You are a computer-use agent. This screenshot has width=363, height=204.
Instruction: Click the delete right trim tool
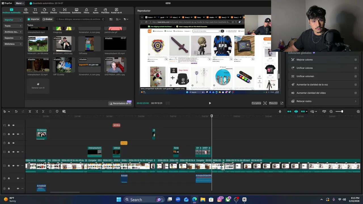[43, 112]
